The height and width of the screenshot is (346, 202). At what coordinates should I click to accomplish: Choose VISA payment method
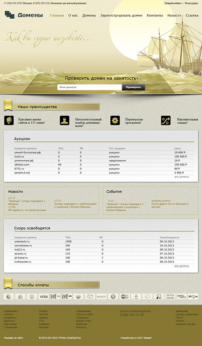(43, 296)
